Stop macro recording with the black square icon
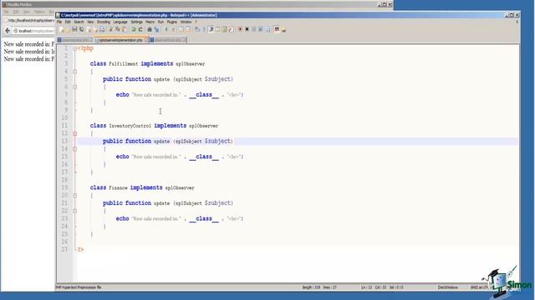 click(x=247, y=30)
